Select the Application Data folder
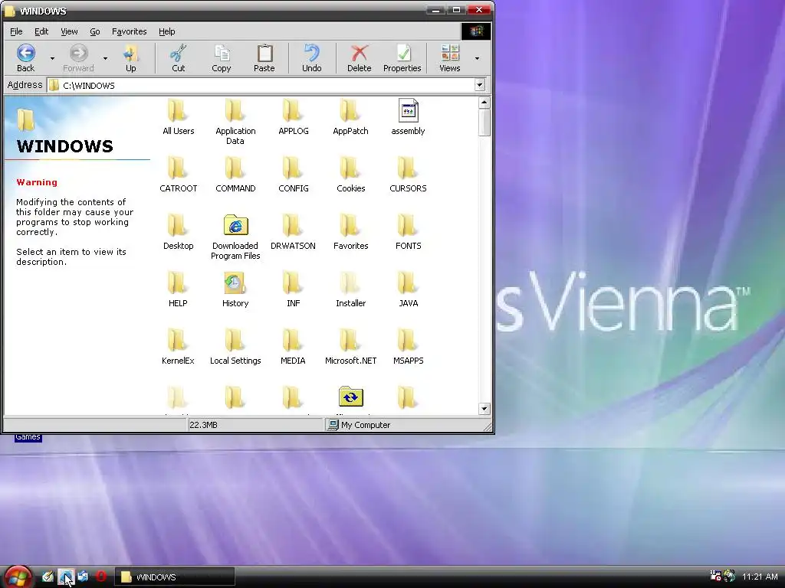The height and width of the screenshot is (588, 785). coord(235,122)
